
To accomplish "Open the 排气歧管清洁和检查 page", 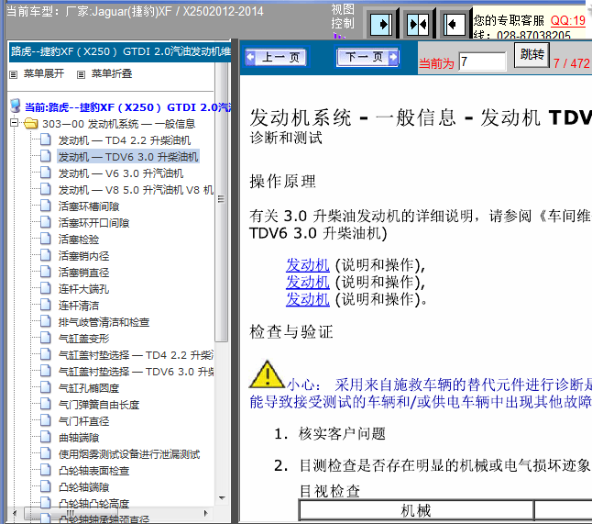I will (x=104, y=322).
